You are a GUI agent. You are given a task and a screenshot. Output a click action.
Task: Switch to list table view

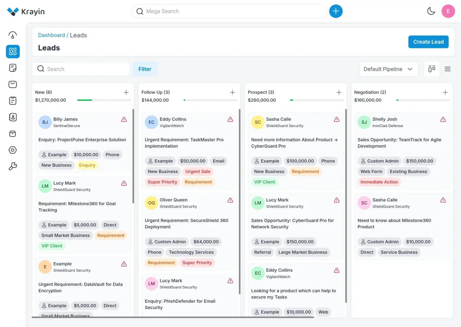click(447, 69)
